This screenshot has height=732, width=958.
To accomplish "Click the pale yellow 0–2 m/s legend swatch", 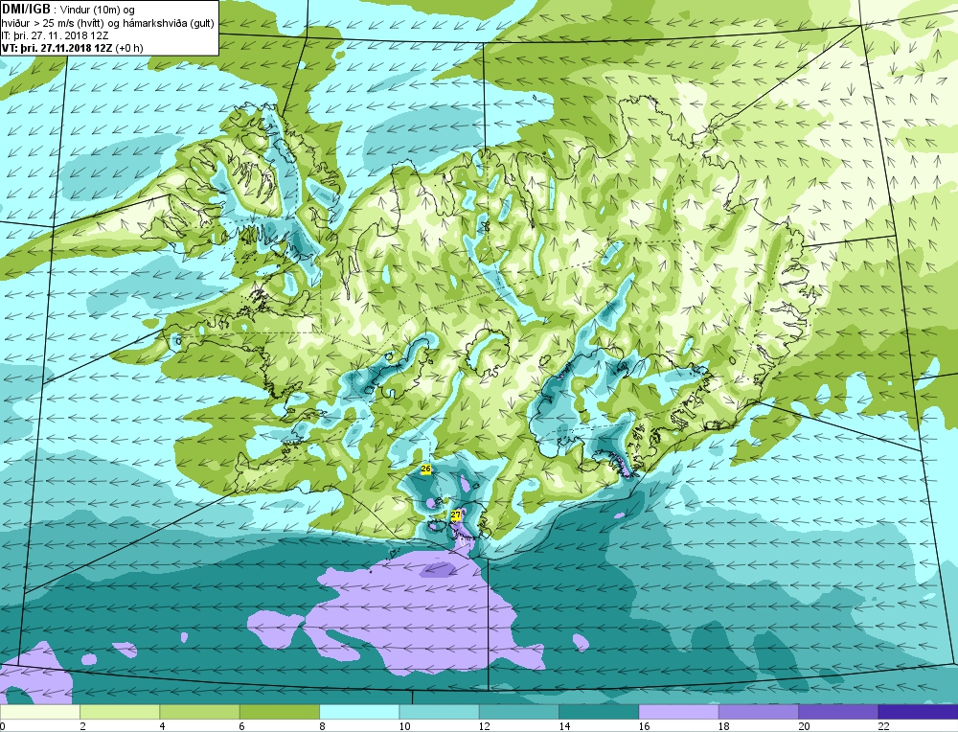I will coord(39,712).
